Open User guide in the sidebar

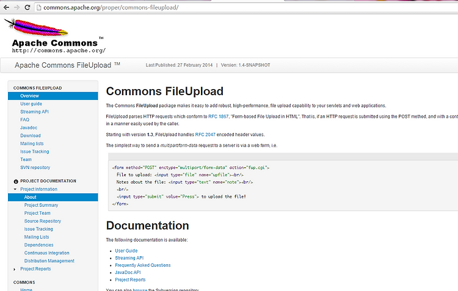click(31, 104)
